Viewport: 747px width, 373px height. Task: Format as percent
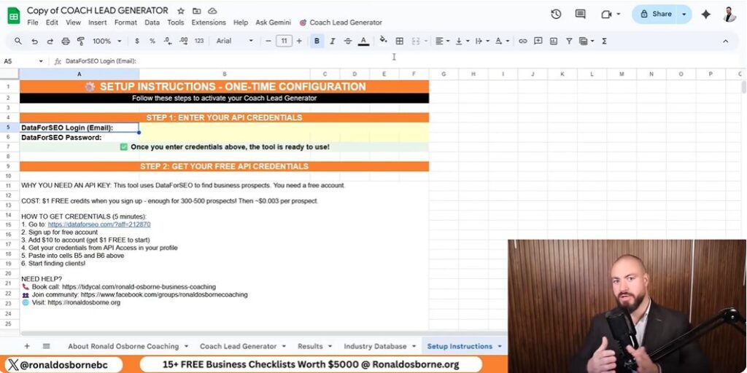click(152, 42)
